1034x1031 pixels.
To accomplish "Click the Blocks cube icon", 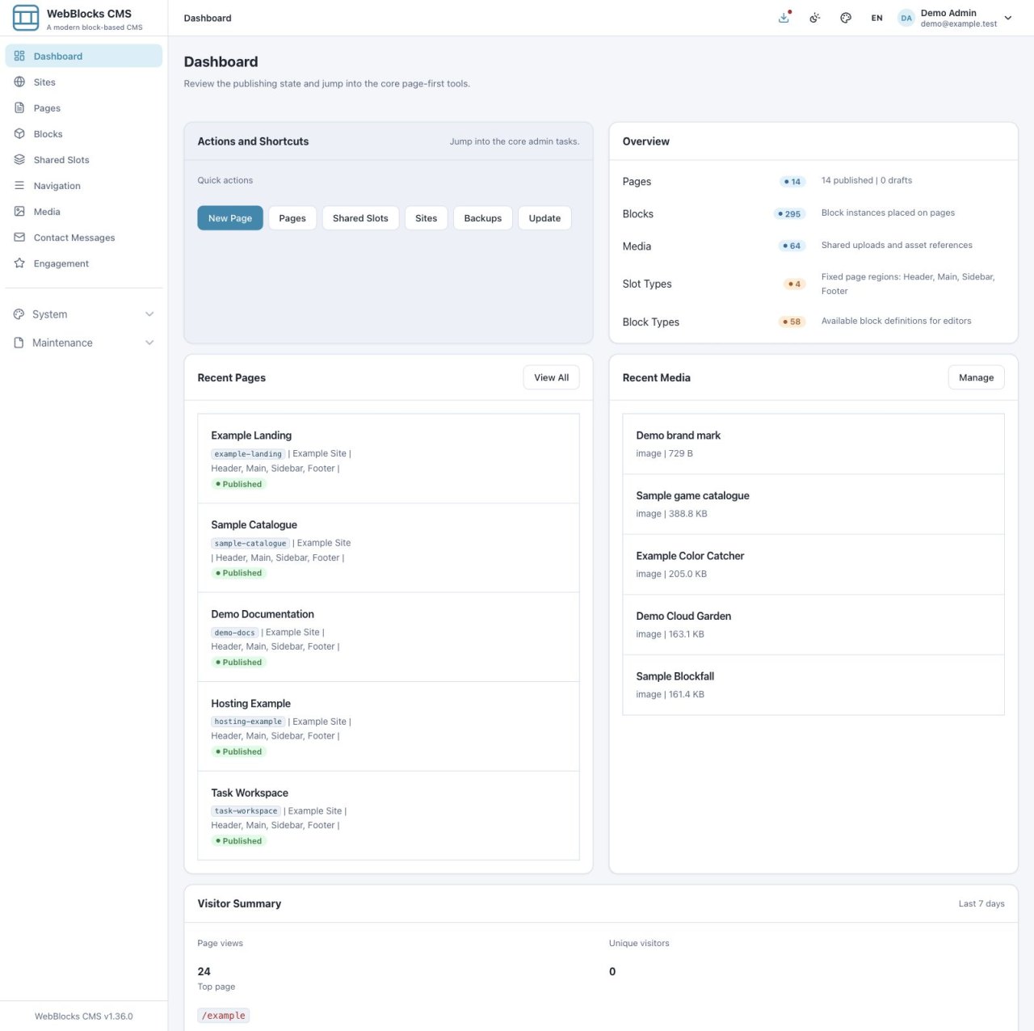I will point(19,133).
